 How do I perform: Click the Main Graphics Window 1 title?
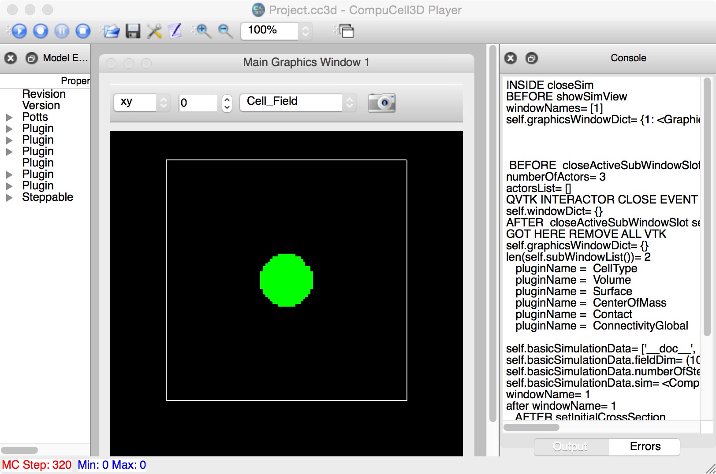point(306,62)
